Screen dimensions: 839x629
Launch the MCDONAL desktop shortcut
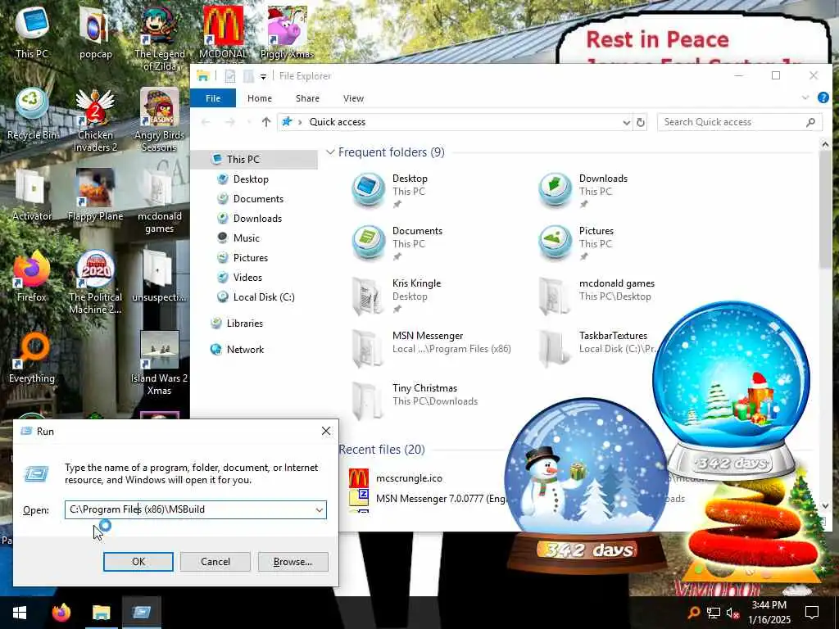223,32
